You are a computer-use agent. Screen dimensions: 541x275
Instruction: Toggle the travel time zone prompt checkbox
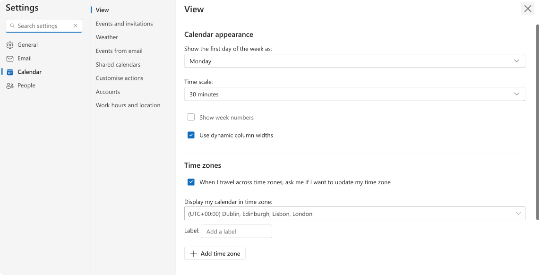click(x=191, y=182)
